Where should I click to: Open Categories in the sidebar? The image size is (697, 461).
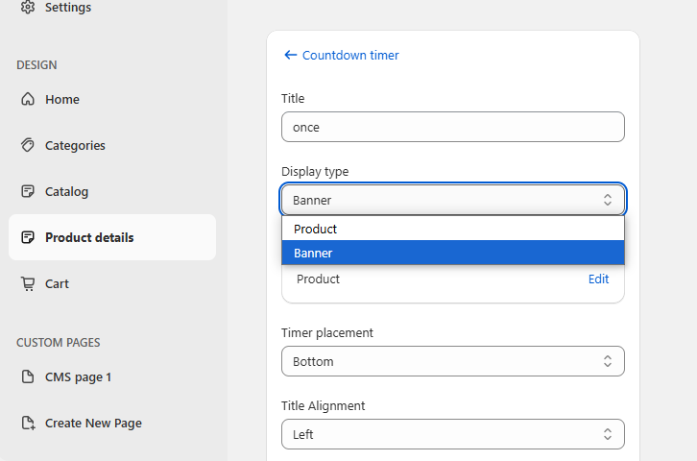pos(75,145)
